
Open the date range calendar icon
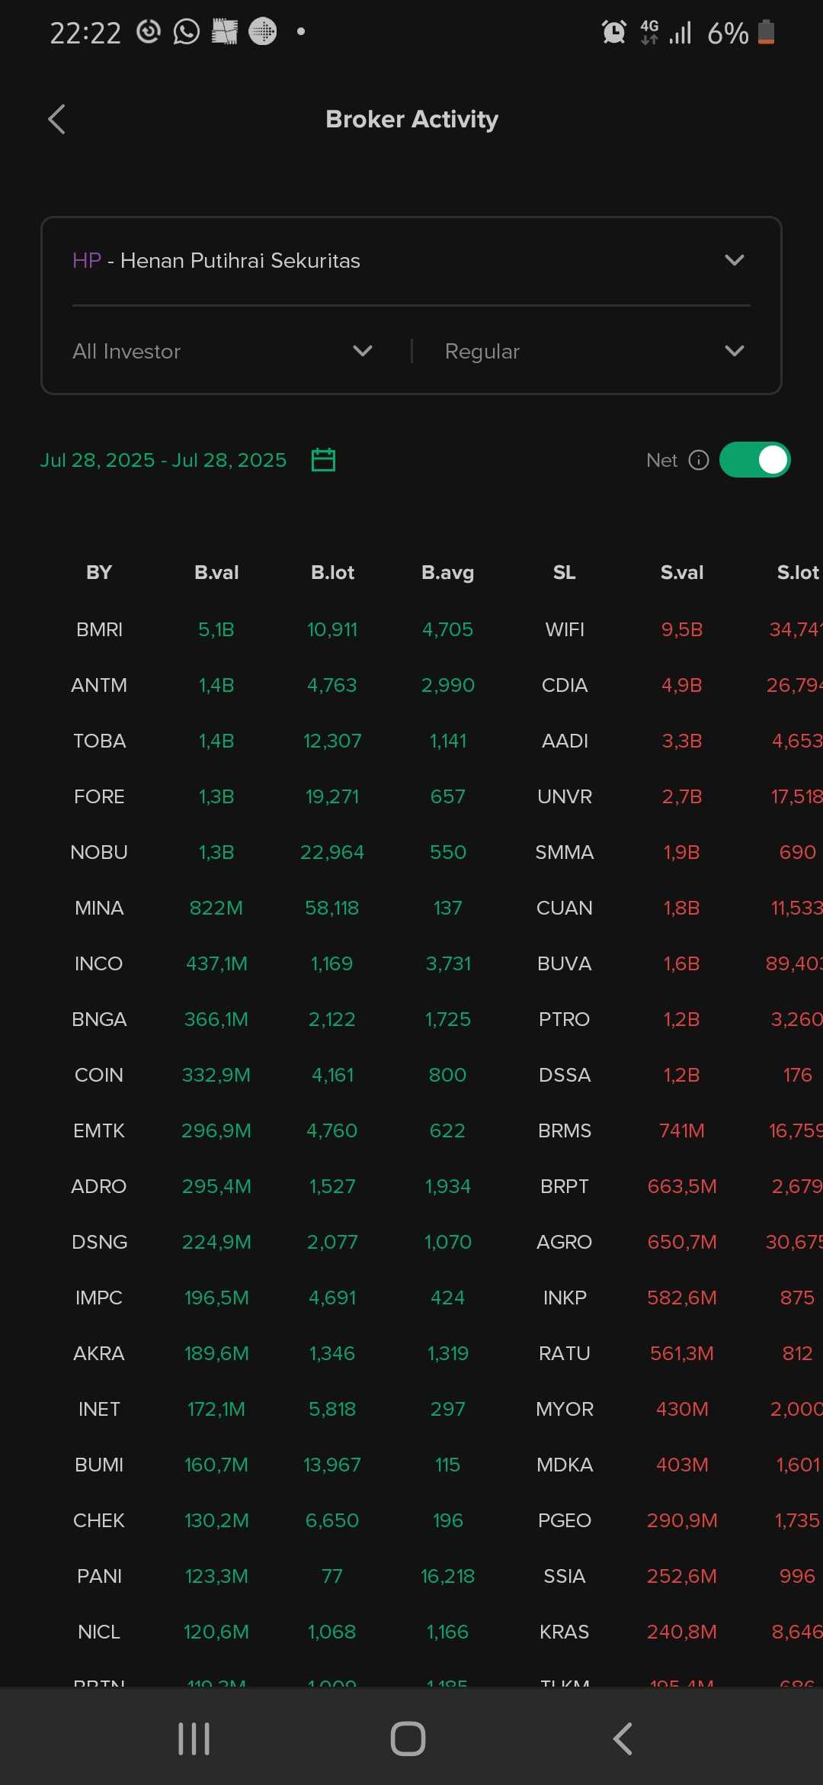coord(323,460)
